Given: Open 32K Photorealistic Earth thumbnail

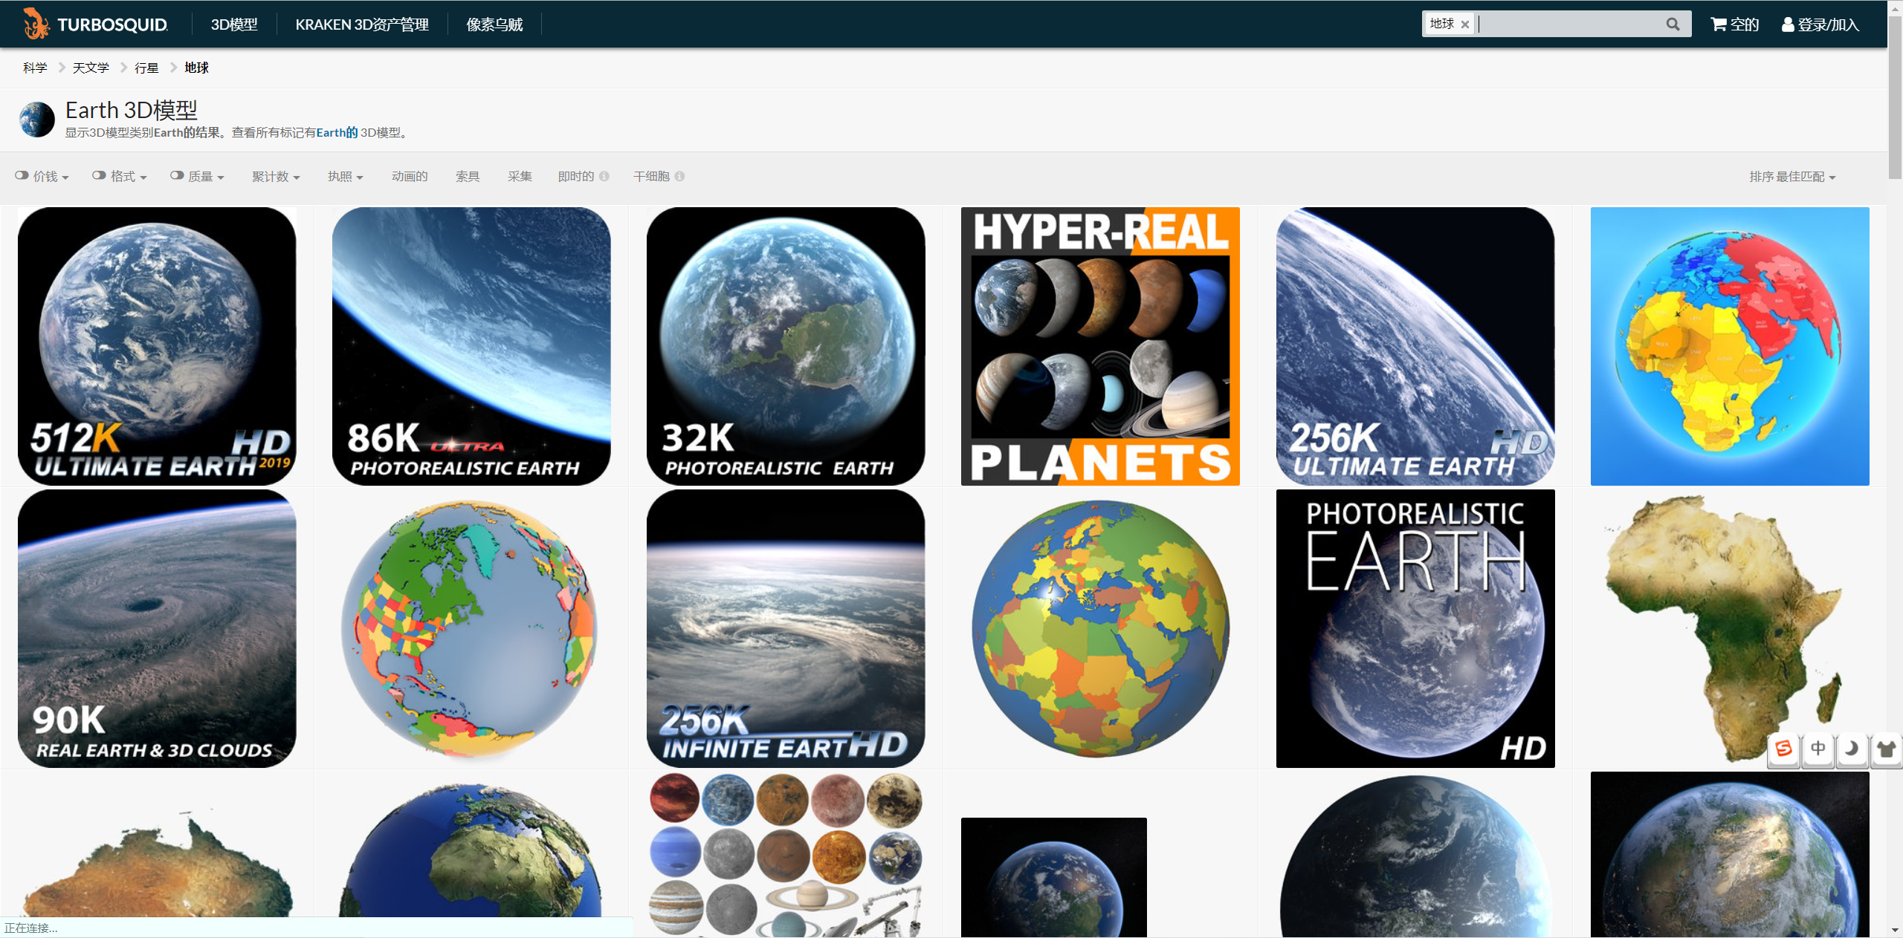Looking at the screenshot, I should point(786,346).
